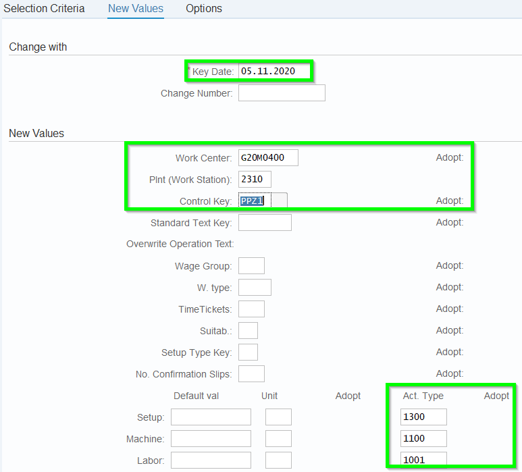The height and width of the screenshot is (472, 522).
Task: Click the Setup Type Key field
Action: [248, 352]
